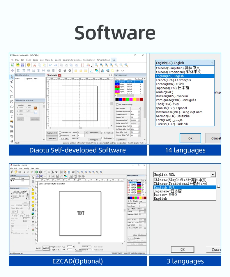The height and width of the screenshot is (277, 230).
Task: Uncheck the Continuous checkbox in Diaotu
Action: [x=60, y=136]
